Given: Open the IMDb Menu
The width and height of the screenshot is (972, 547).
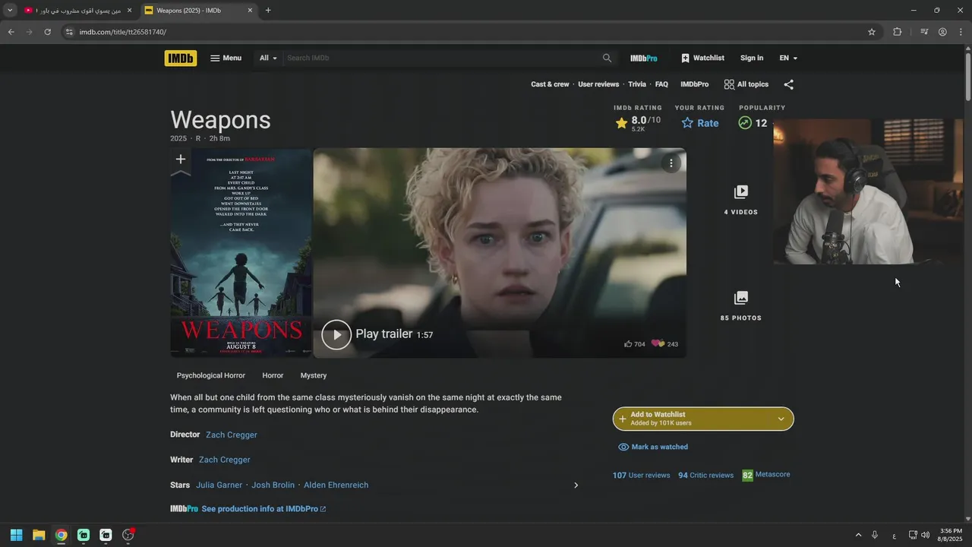Looking at the screenshot, I should coord(226,58).
